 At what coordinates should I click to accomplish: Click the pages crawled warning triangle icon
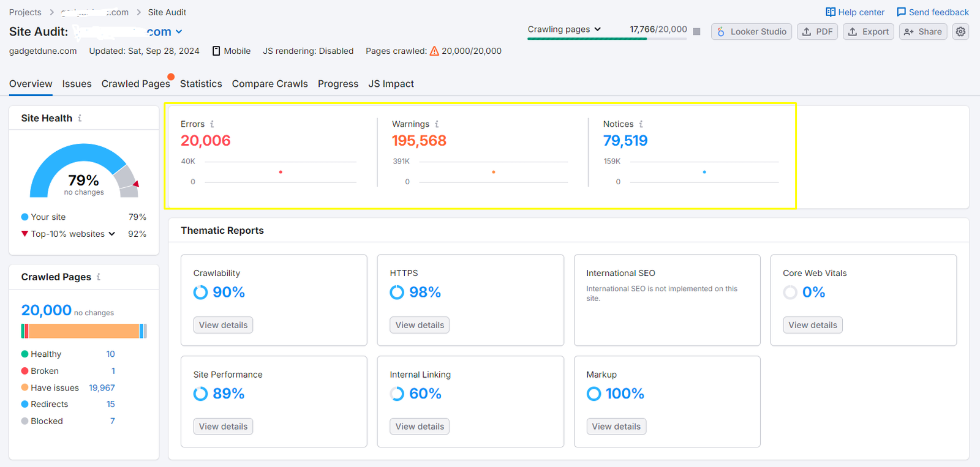coord(434,51)
